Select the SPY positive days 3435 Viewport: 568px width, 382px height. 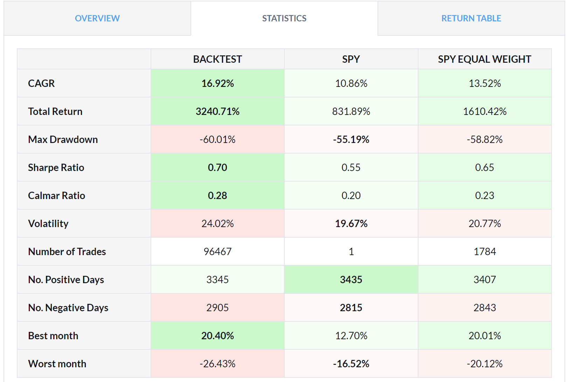click(x=351, y=280)
